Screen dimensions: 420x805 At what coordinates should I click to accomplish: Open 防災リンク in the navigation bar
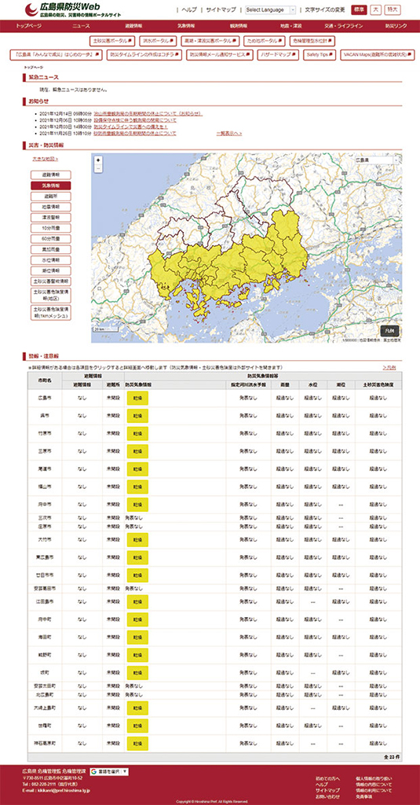396,26
